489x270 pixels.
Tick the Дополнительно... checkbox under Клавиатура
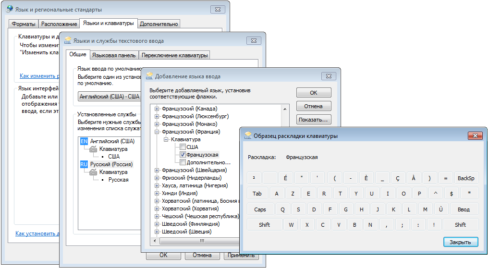click(183, 162)
